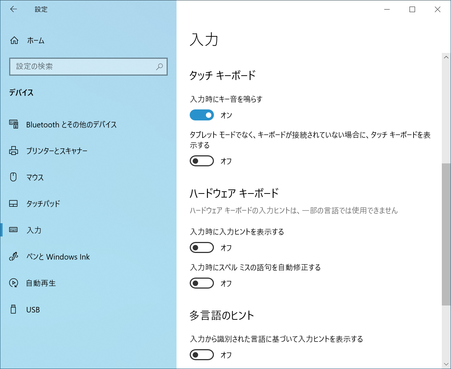
Task: Select the mouse icon in sidebar
Action: [x=14, y=177]
